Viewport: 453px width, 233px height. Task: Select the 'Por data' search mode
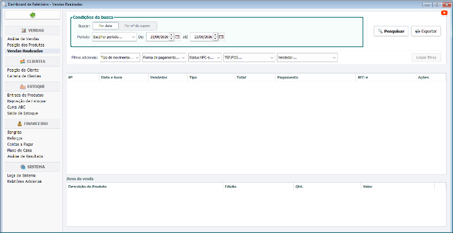point(106,26)
